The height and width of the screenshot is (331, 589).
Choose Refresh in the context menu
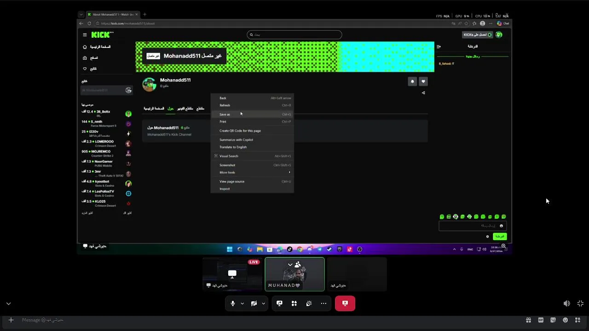click(252, 105)
